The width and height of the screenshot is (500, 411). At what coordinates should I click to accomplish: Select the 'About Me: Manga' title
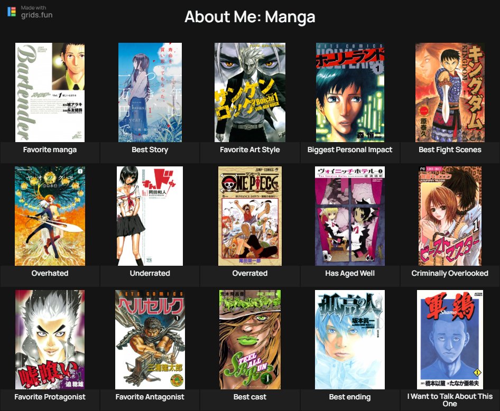(249, 16)
